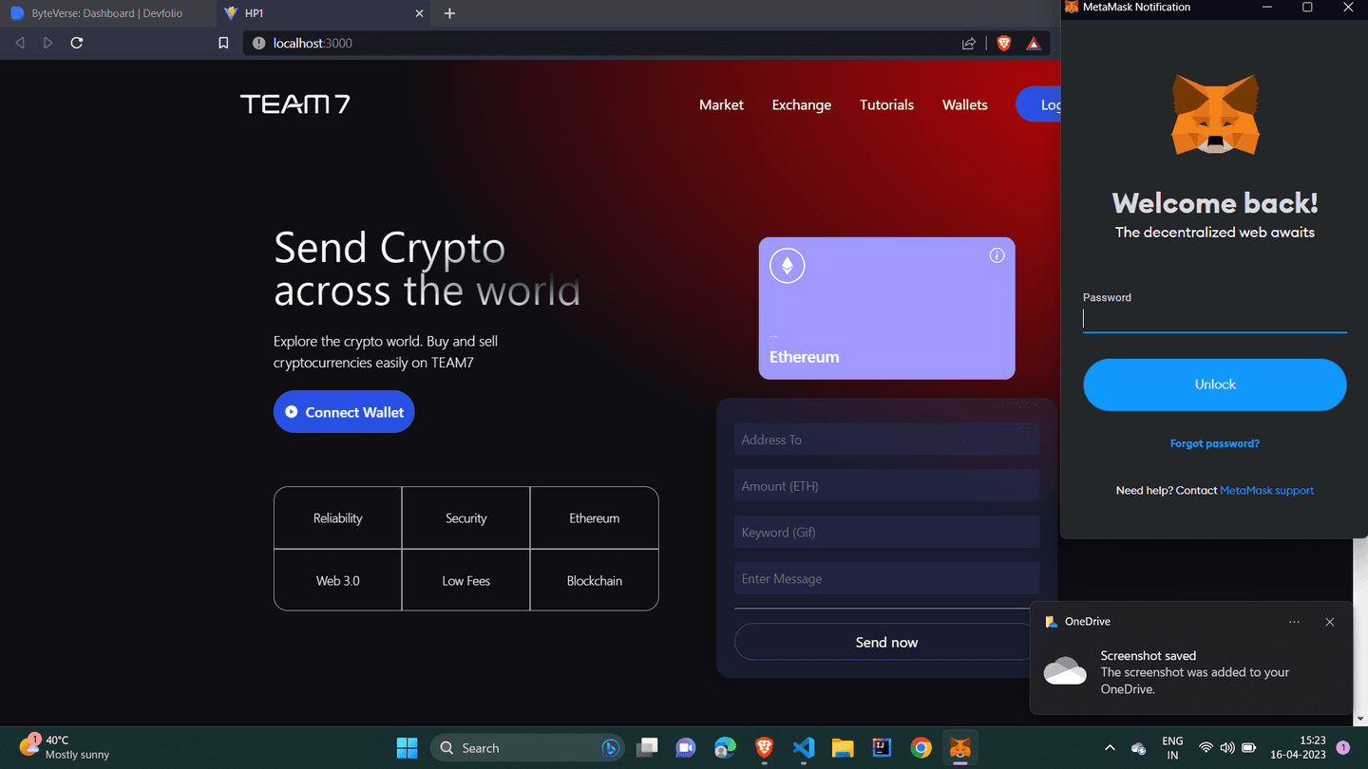Open the Exchange menu item
The image size is (1368, 769).
coord(802,104)
